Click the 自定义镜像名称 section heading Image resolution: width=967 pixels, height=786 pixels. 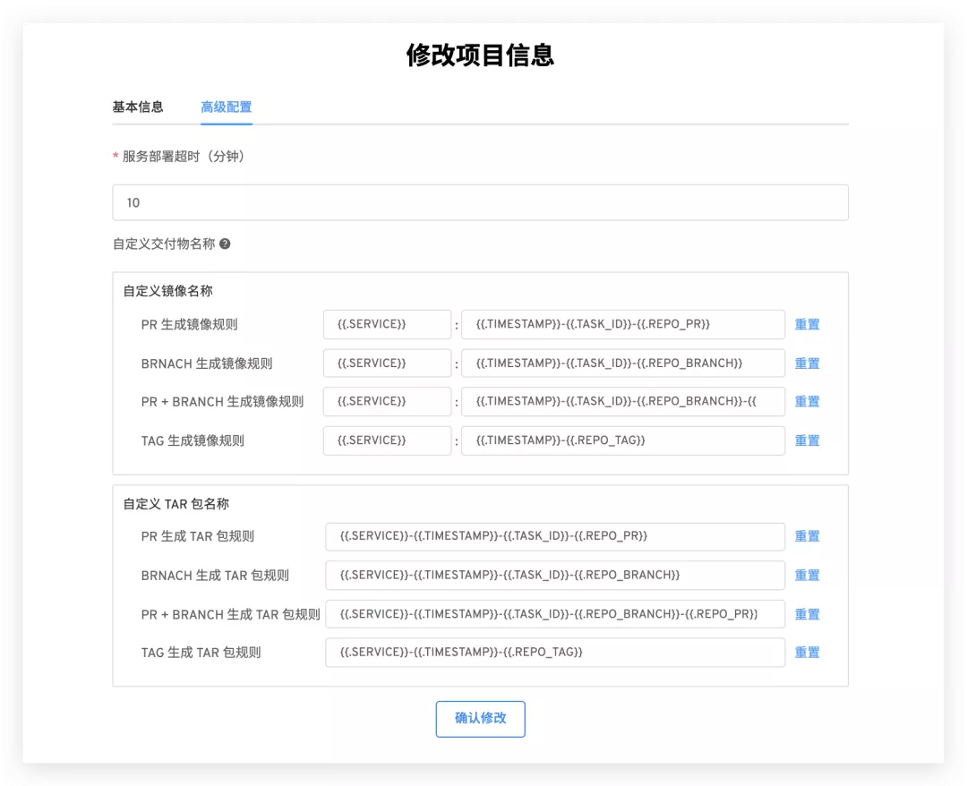pyautogui.click(x=167, y=291)
